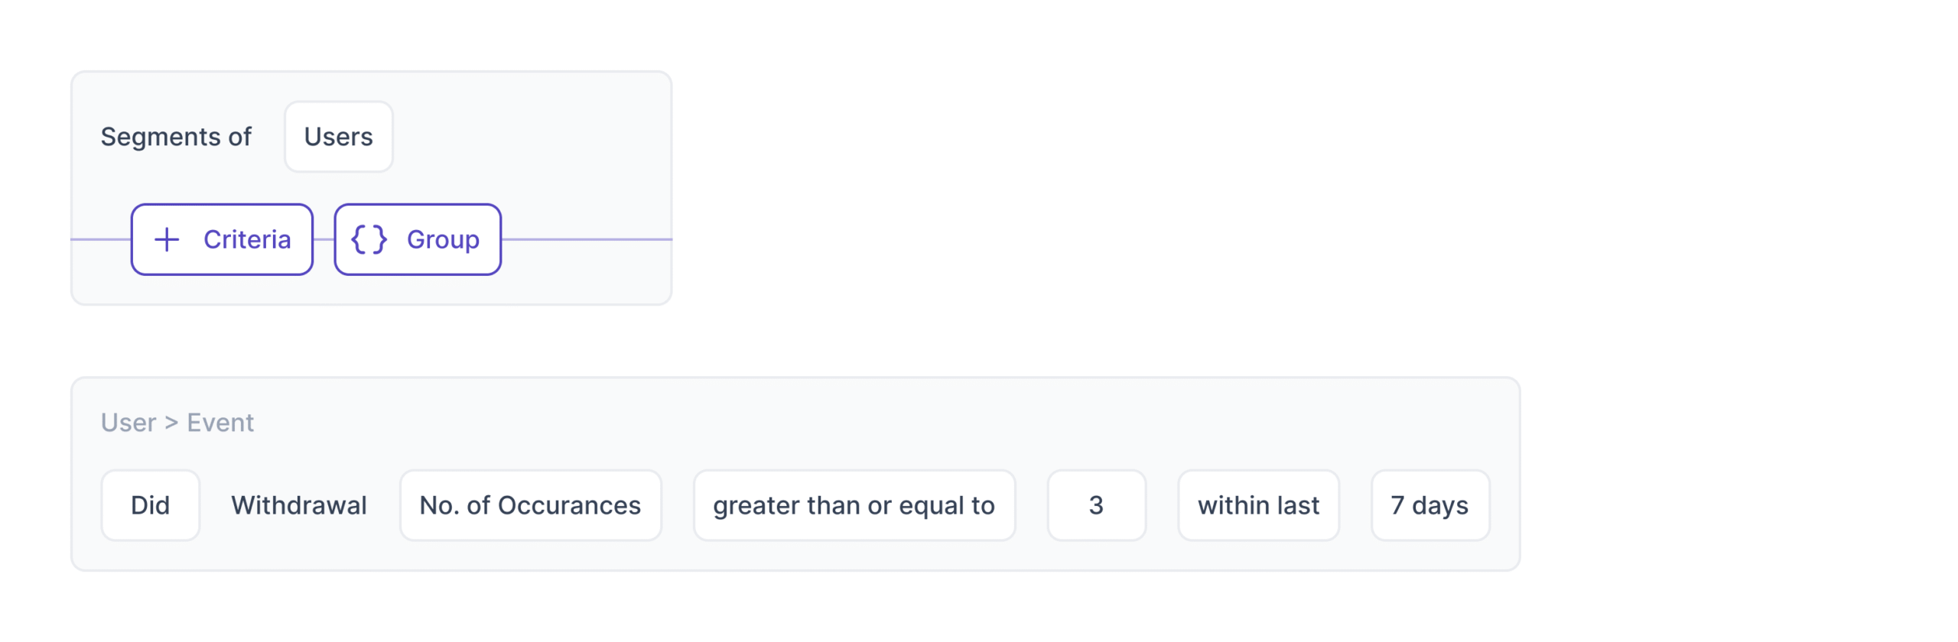
Task: Click the curly braces Group icon
Action: (x=369, y=240)
